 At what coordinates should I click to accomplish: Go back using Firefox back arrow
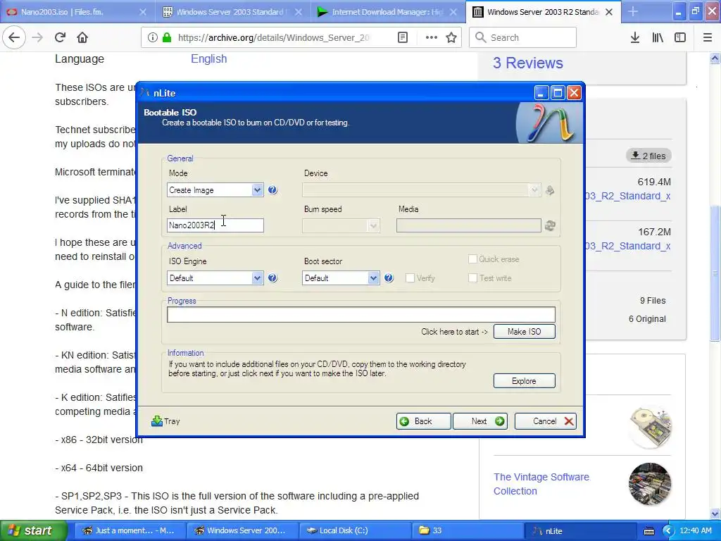(14, 37)
